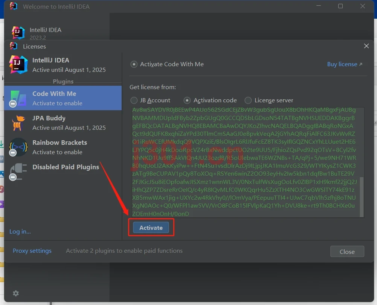Screen dimensions: 377x305
Task: Select Activate Code With Me radio
Action: 167,64
